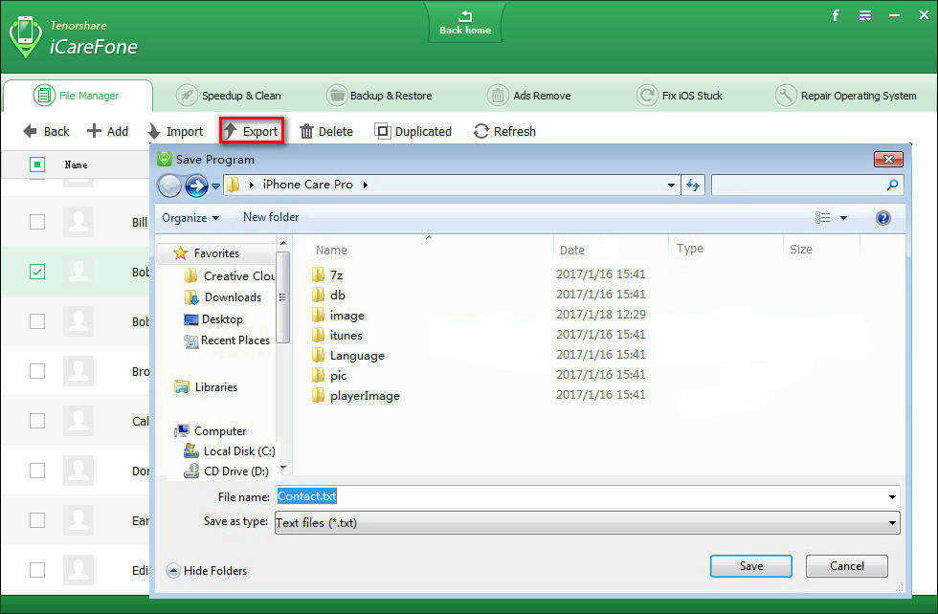Click the change view icon
Viewport: 938px width, 614px height.
point(822,218)
